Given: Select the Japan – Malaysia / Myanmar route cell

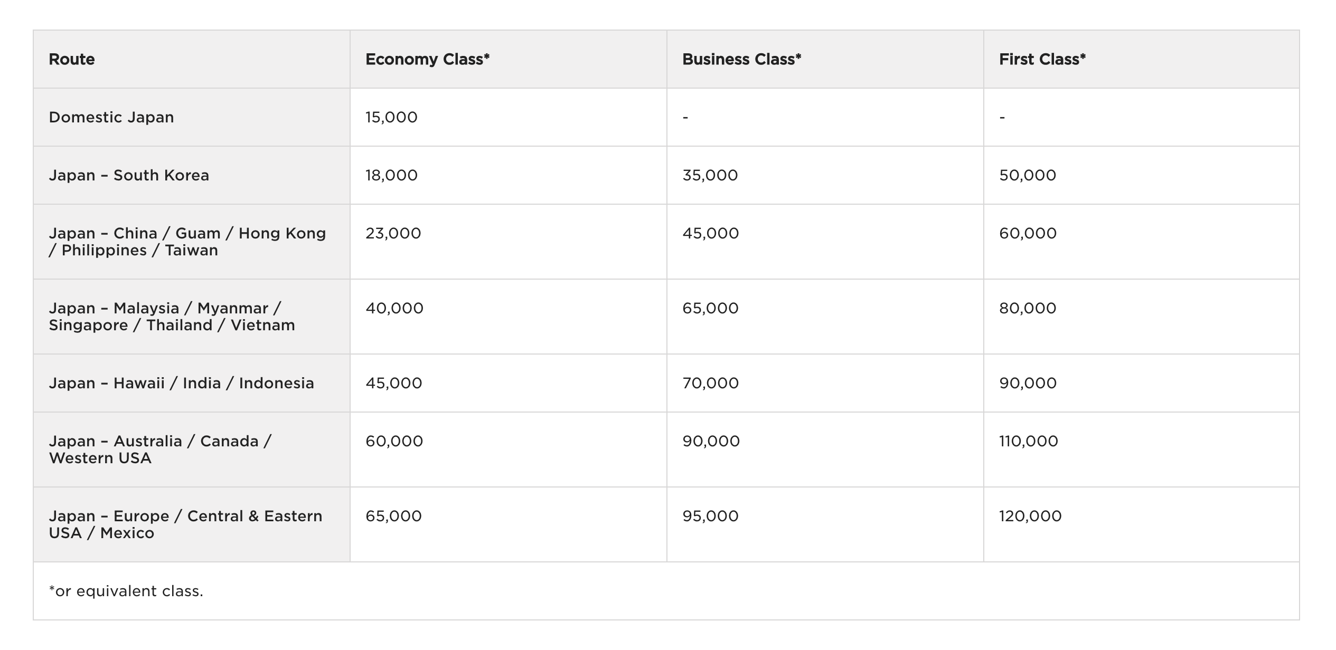Looking at the screenshot, I should (172, 317).
